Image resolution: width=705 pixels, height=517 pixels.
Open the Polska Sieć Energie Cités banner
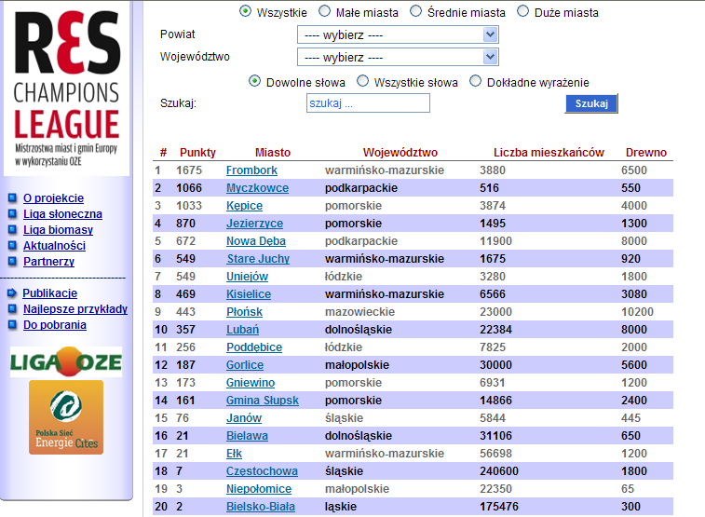[x=66, y=417]
